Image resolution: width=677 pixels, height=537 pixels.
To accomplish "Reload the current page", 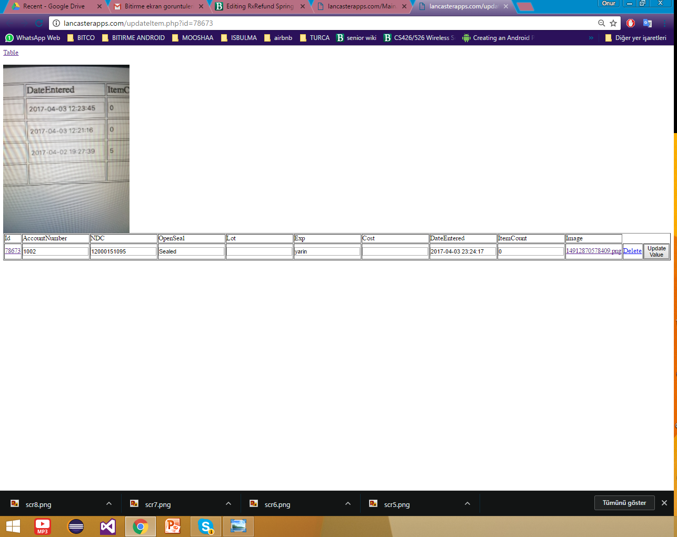I will (x=38, y=23).
